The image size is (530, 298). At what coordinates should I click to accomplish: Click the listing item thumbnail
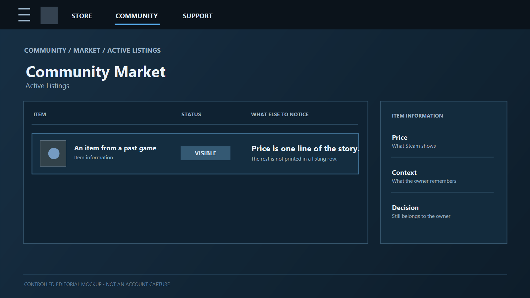pyautogui.click(x=53, y=153)
